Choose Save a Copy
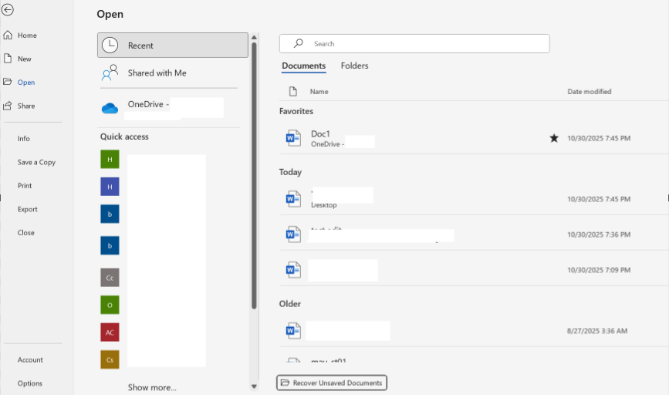This screenshot has height=395, width=669. 36,162
